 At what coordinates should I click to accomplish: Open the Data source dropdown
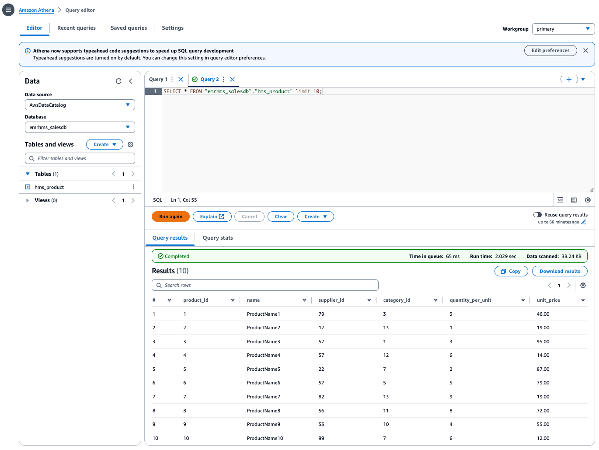80,105
